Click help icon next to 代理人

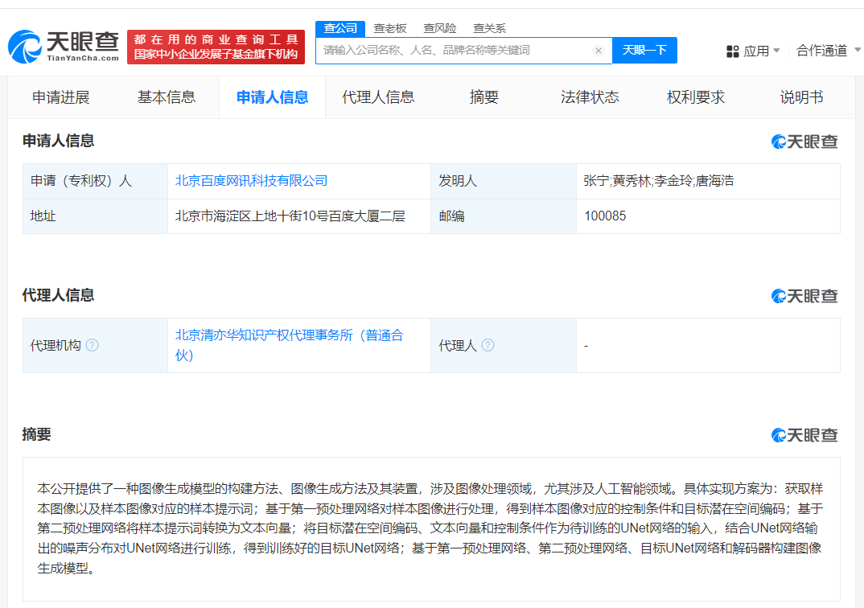pos(488,345)
